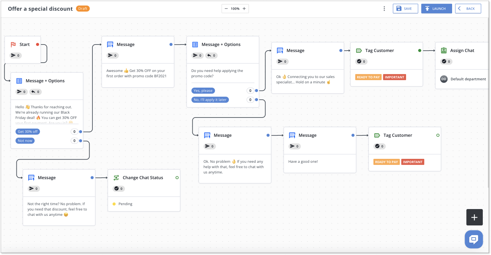Screen dimensions: 491x255
Task: Click the 'Change Chat Status' node title
Action: pos(143,178)
